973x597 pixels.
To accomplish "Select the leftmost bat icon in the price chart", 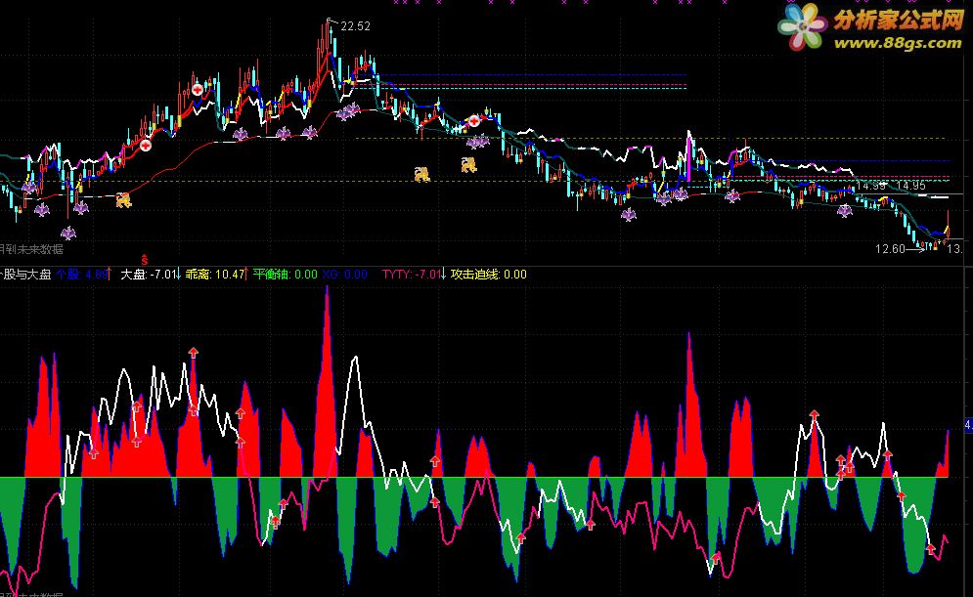I will [28, 187].
